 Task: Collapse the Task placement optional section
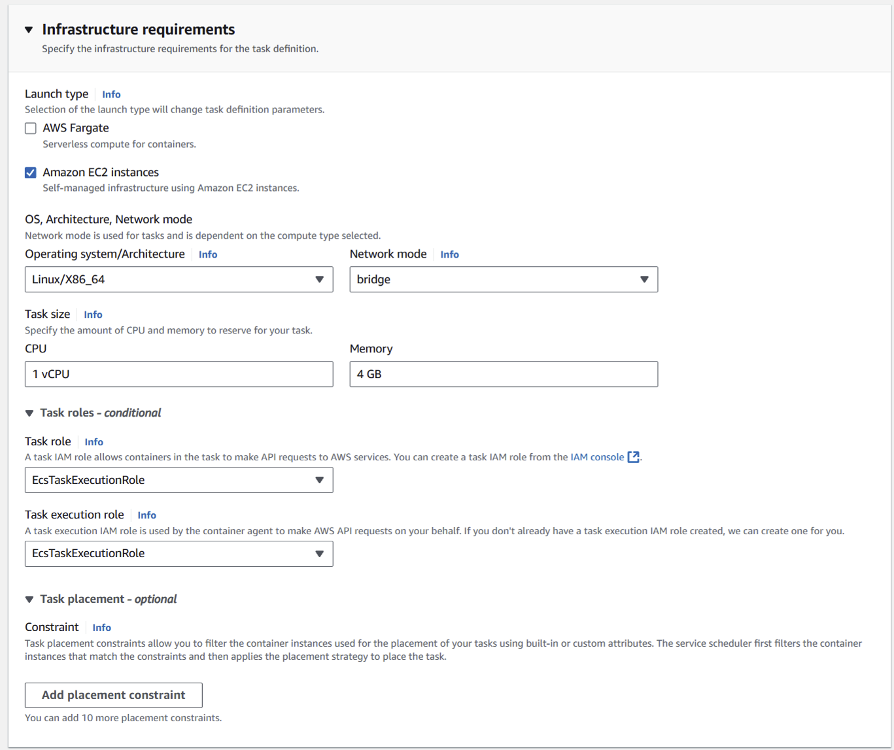tap(29, 600)
